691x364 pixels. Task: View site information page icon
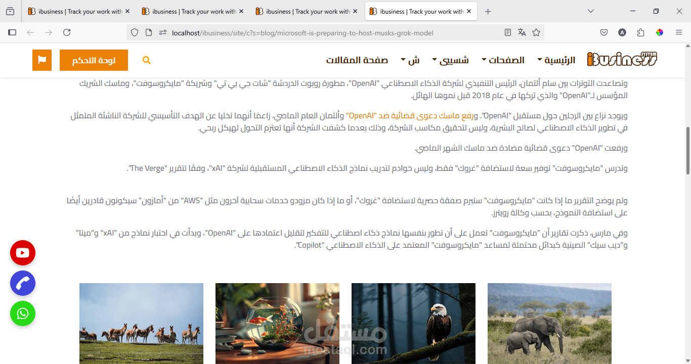149,32
